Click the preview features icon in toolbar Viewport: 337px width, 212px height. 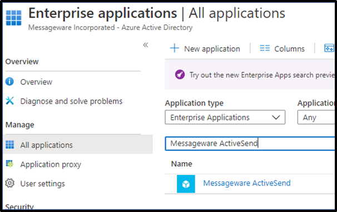tap(329, 48)
